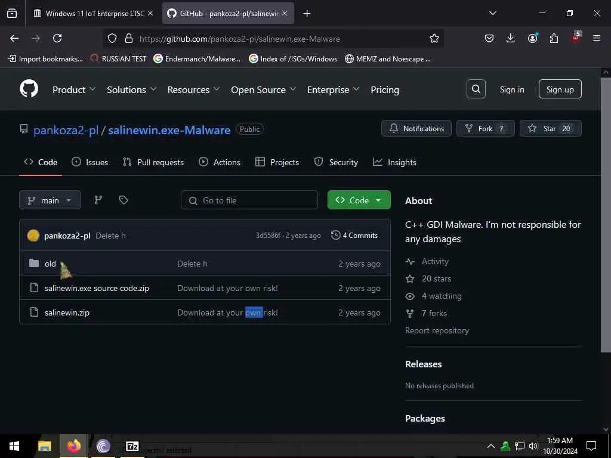
Task: Click the GitHub logo icon
Action: pyautogui.click(x=29, y=89)
